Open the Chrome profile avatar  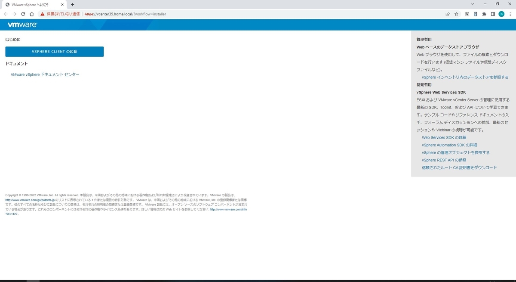pyautogui.click(x=501, y=14)
